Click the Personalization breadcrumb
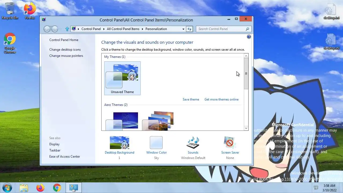 tap(156, 29)
